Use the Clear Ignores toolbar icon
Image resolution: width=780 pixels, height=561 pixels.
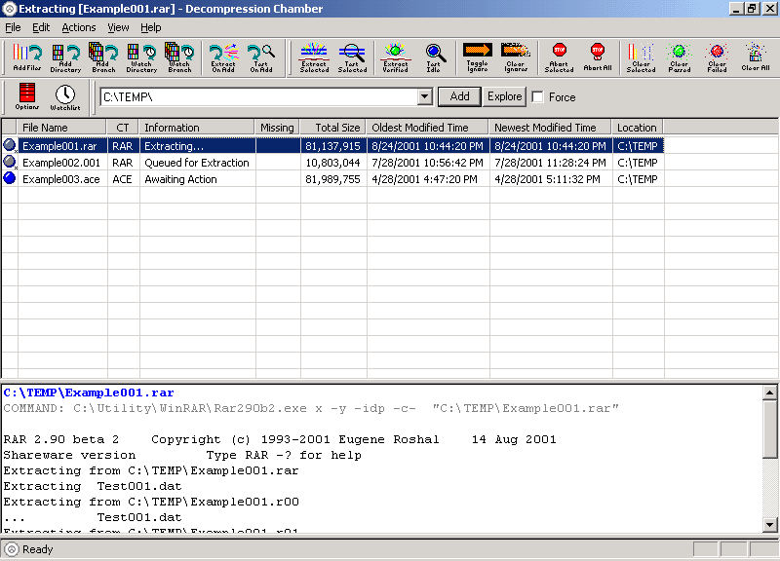516,57
